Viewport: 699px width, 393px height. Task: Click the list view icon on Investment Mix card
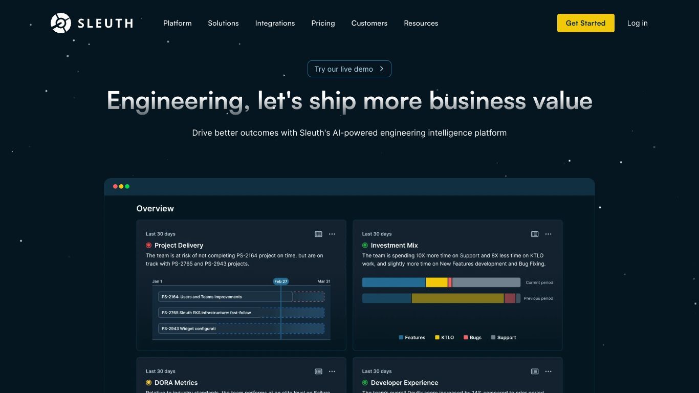(x=535, y=234)
